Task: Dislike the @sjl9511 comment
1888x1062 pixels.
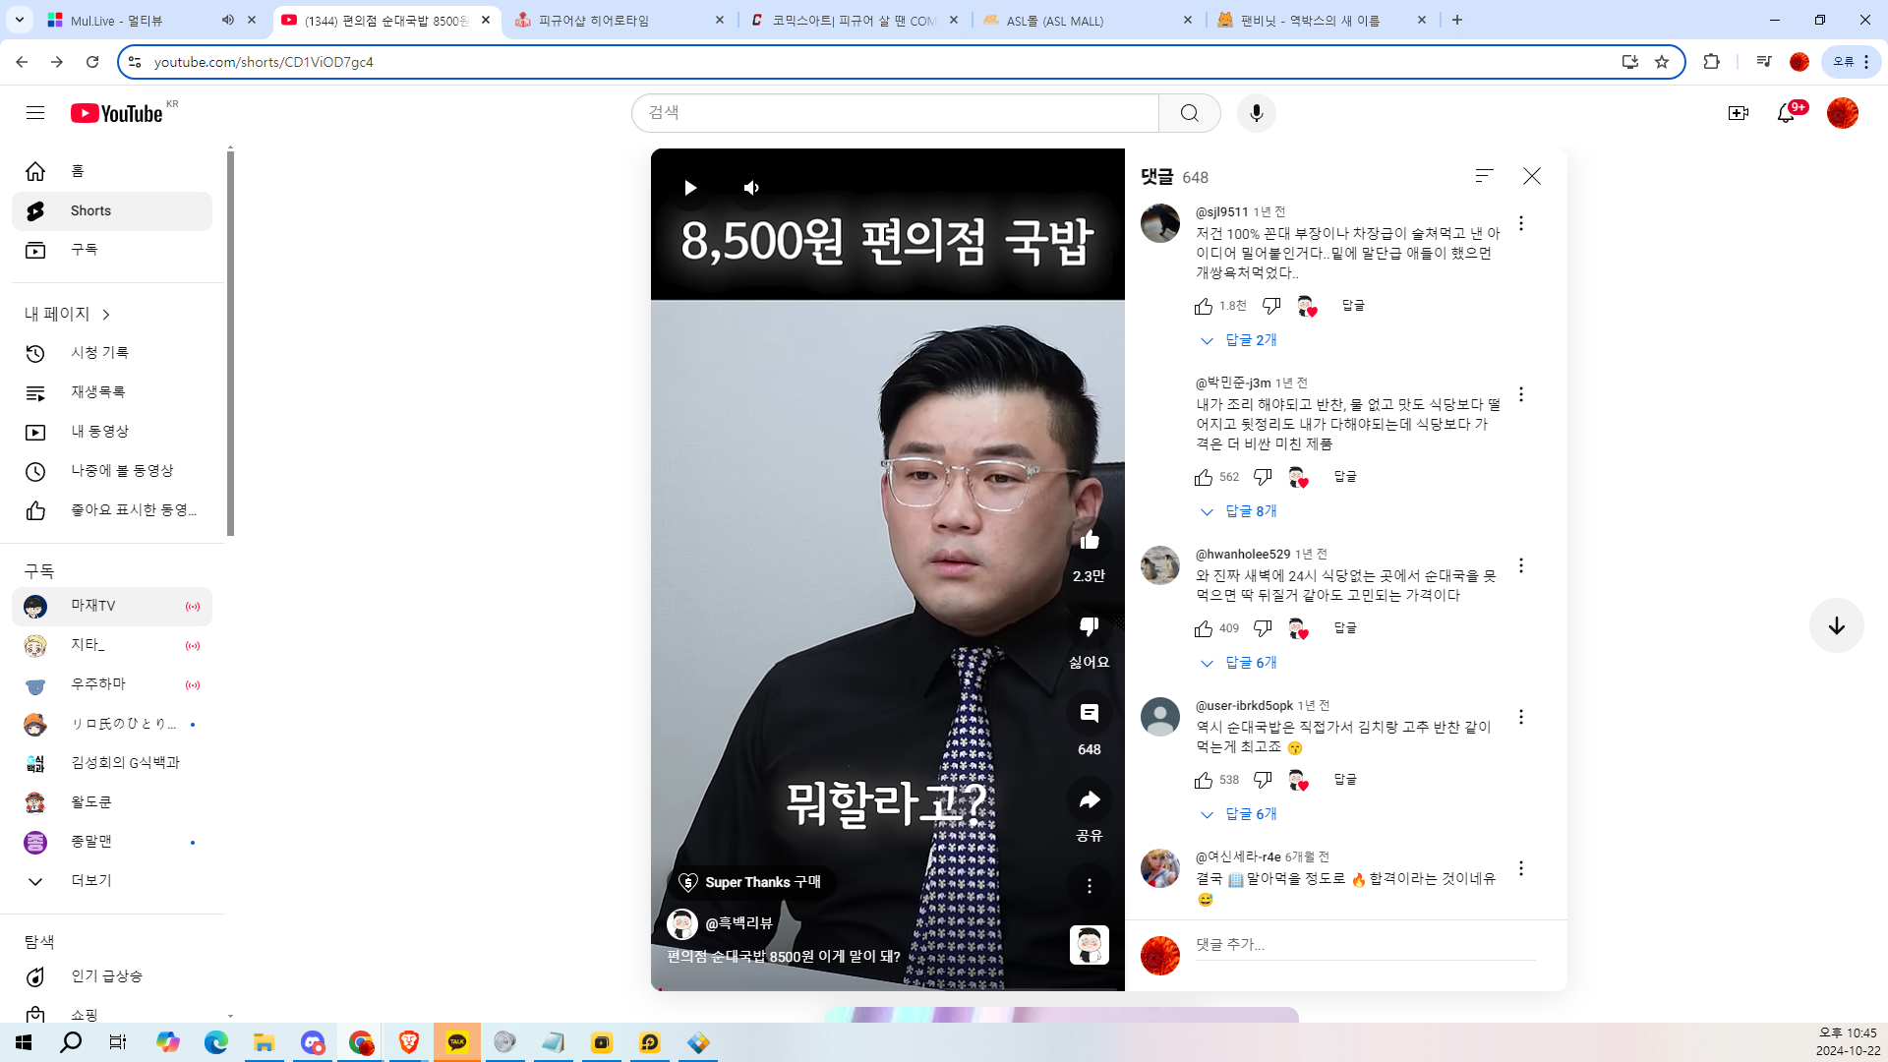Action: click(1270, 306)
